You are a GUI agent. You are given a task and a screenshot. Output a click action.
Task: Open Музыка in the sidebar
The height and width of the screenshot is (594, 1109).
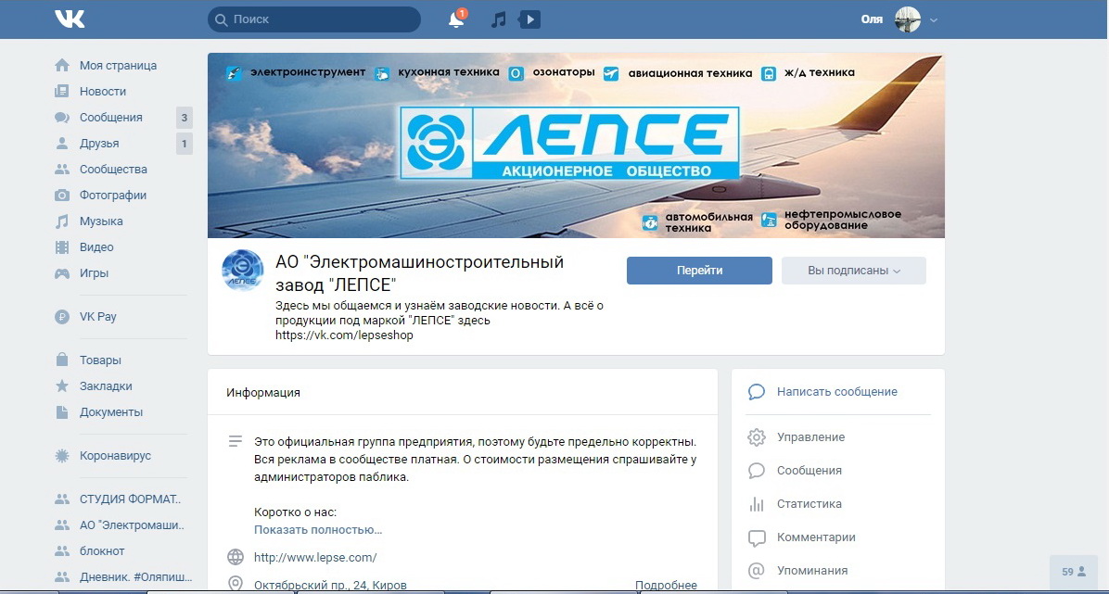(101, 221)
